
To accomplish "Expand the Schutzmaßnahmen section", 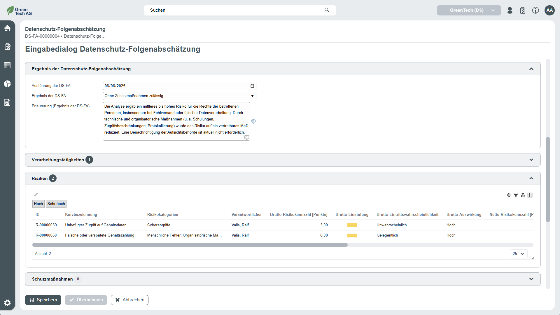I will click(531, 279).
